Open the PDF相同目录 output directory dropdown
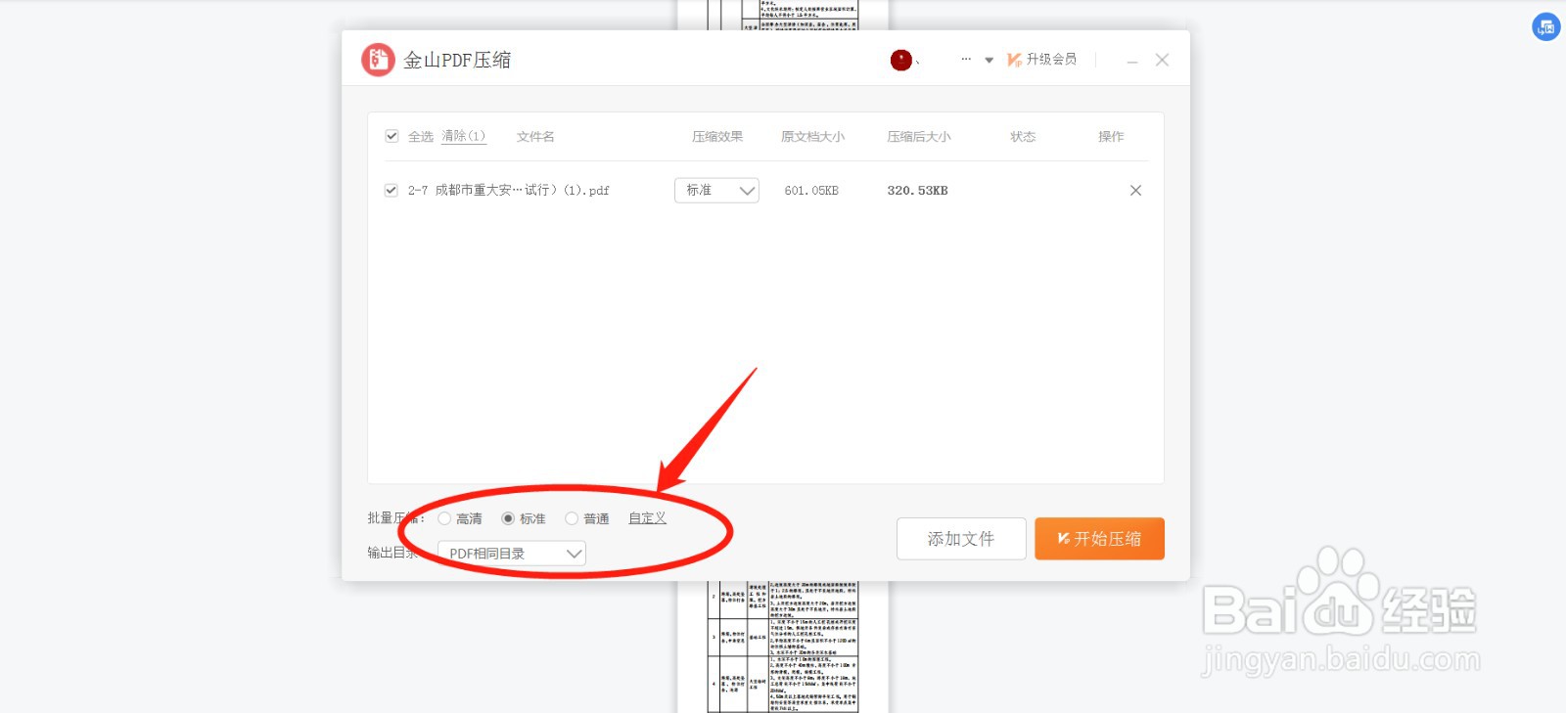The height and width of the screenshot is (713, 1566). point(512,554)
